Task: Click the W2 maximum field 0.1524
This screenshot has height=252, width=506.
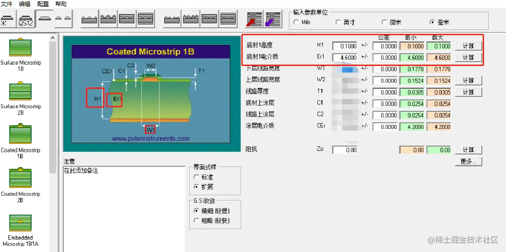Action: pos(439,81)
